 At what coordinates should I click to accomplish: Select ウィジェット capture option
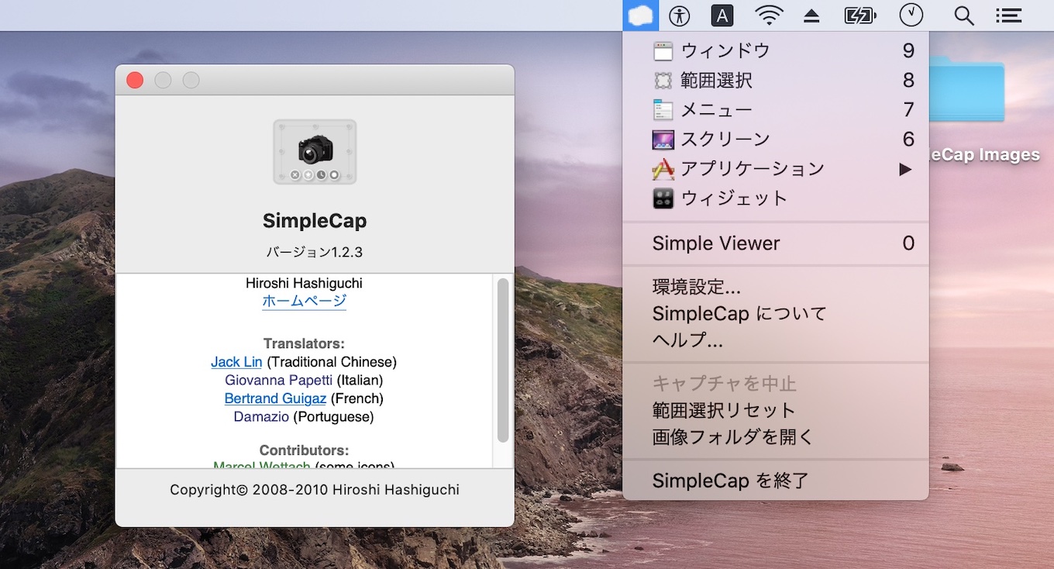pyautogui.click(x=775, y=198)
